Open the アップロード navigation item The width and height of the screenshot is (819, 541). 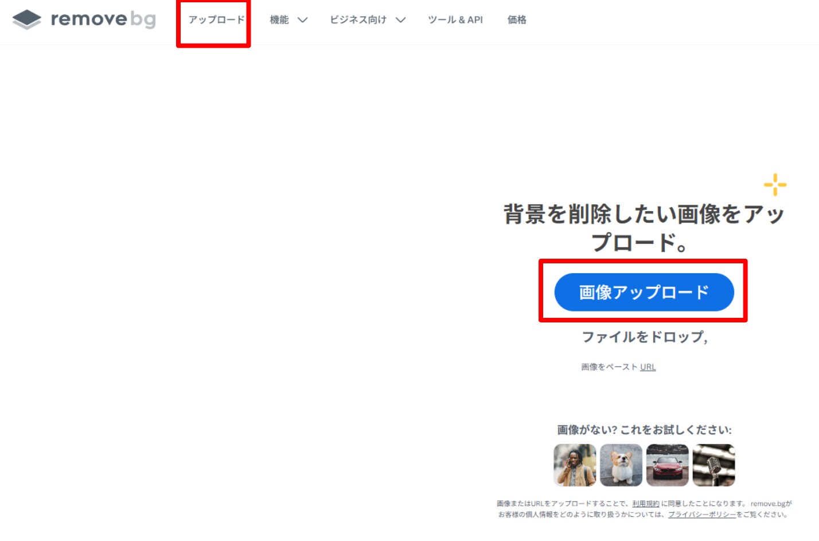tap(216, 20)
